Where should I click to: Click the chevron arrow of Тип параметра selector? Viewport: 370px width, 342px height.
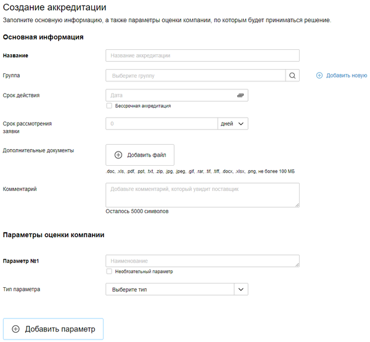click(x=241, y=289)
